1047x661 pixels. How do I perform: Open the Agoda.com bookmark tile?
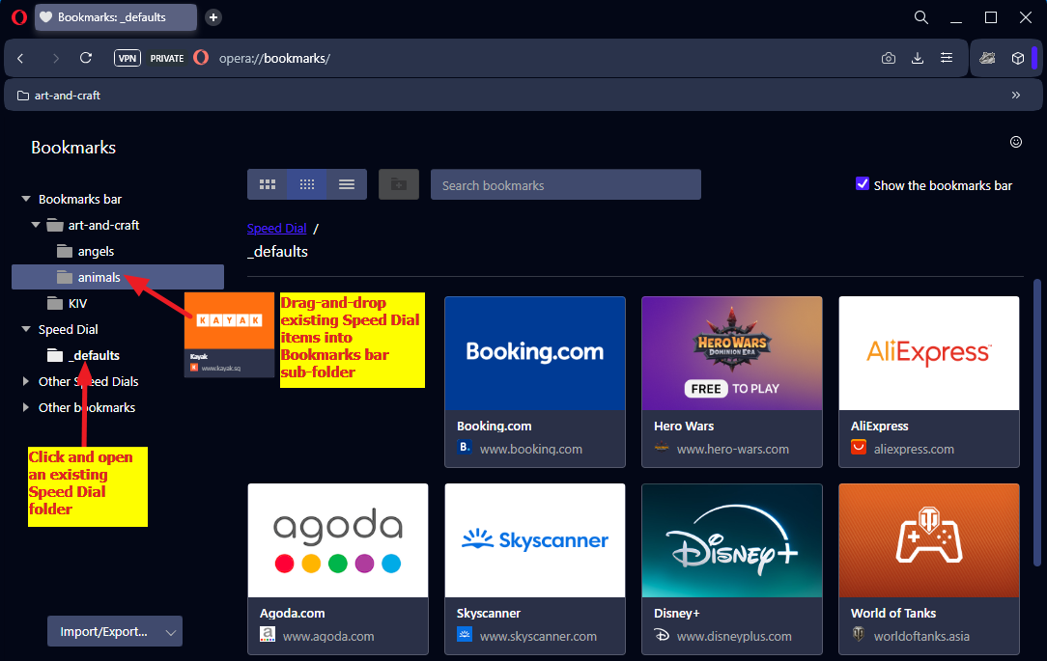coord(338,569)
